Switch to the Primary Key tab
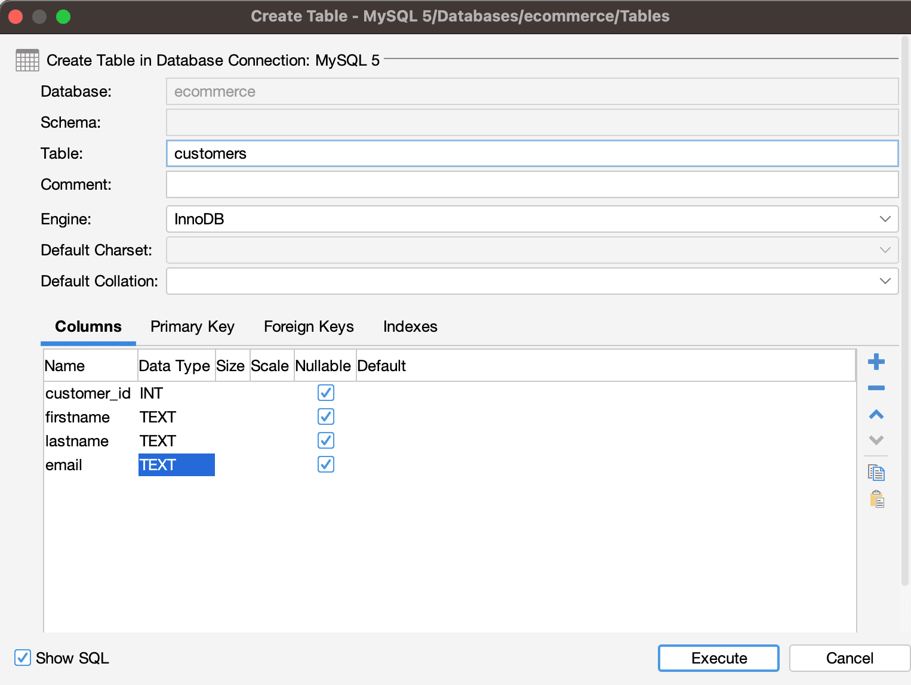911x685 pixels. [x=192, y=326]
